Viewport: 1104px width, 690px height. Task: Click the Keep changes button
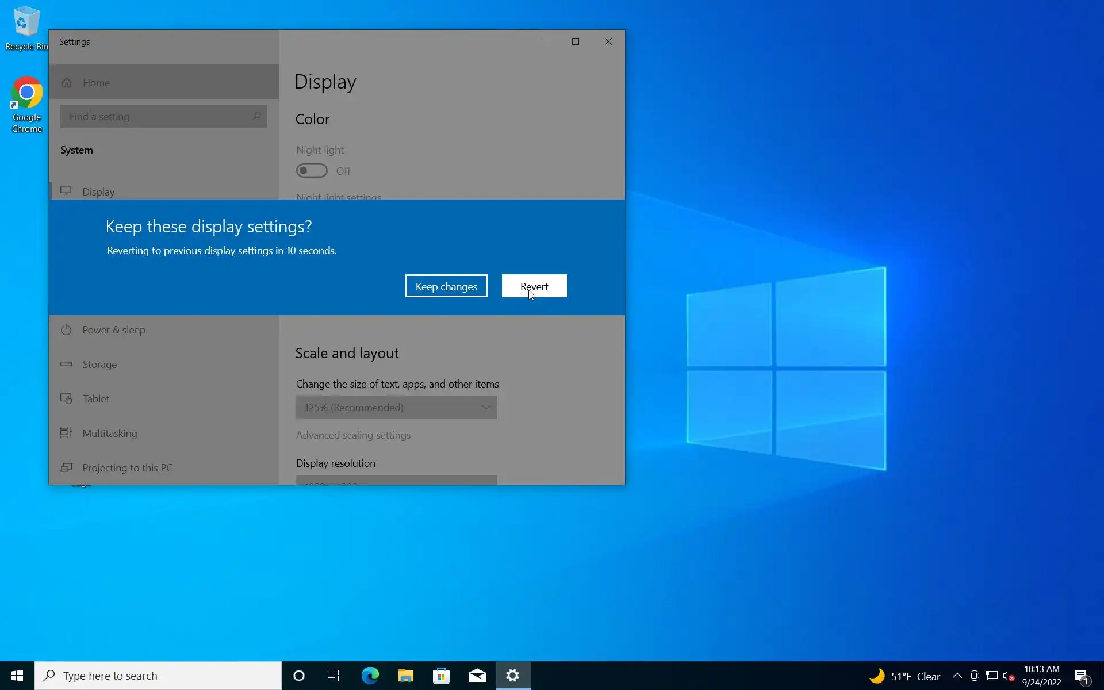446,286
